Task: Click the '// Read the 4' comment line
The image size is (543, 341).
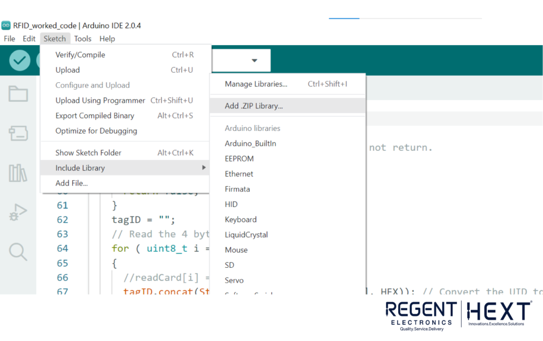Action: click(160, 234)
